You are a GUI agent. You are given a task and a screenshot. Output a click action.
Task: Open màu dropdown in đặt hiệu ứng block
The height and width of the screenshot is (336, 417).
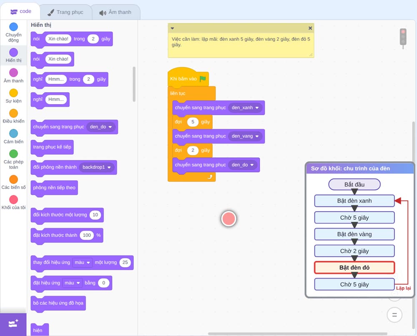[x=72, y=283]
